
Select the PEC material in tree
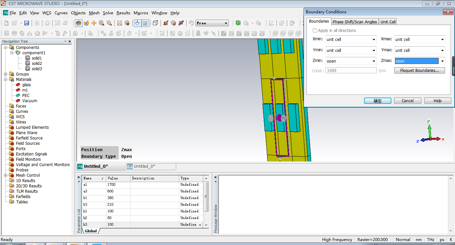click(x=26, y=96)
